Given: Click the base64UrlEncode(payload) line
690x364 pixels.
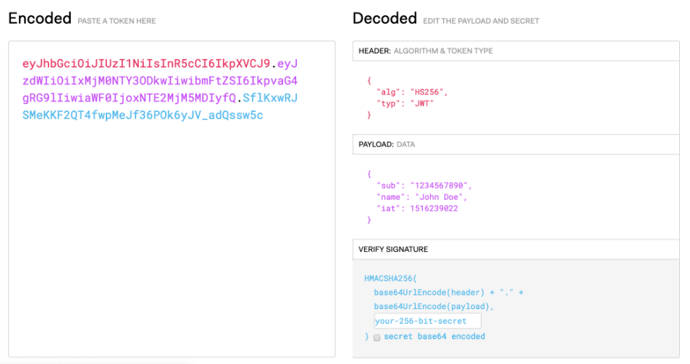Looking at the screenshot, I should pyautogui.click(x=434, y=306).
